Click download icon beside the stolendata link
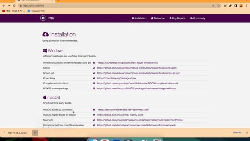 point(94,110)
